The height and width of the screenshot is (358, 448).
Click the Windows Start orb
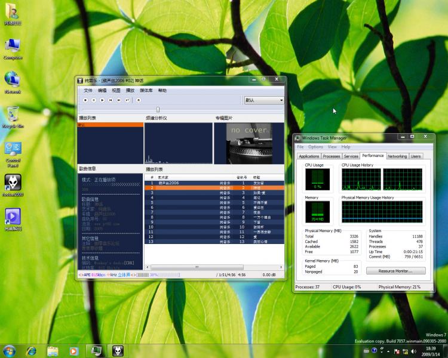(9, 351)
